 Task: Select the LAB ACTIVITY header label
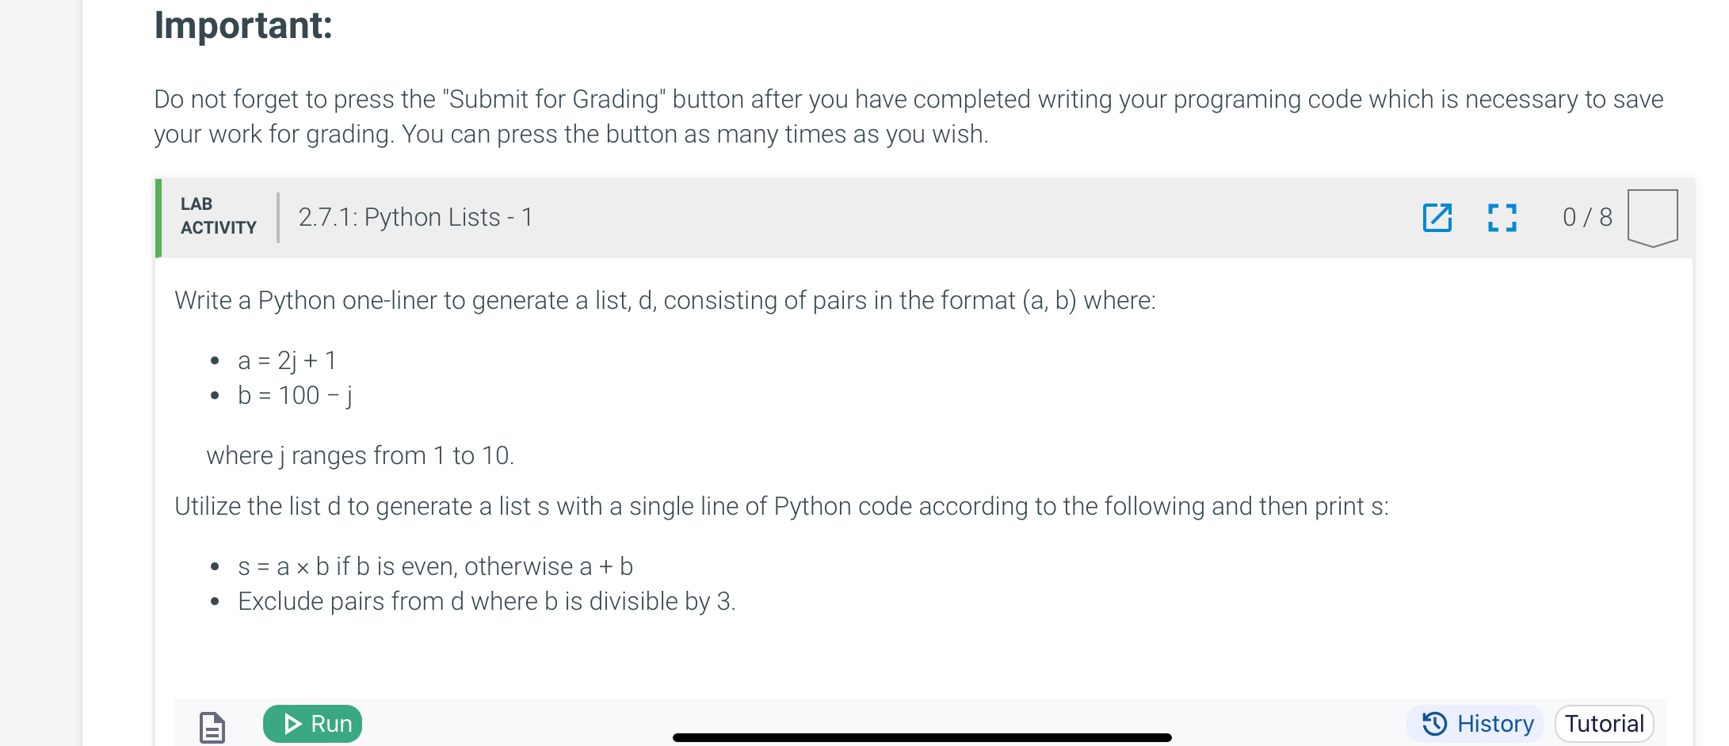click(217, 216)
